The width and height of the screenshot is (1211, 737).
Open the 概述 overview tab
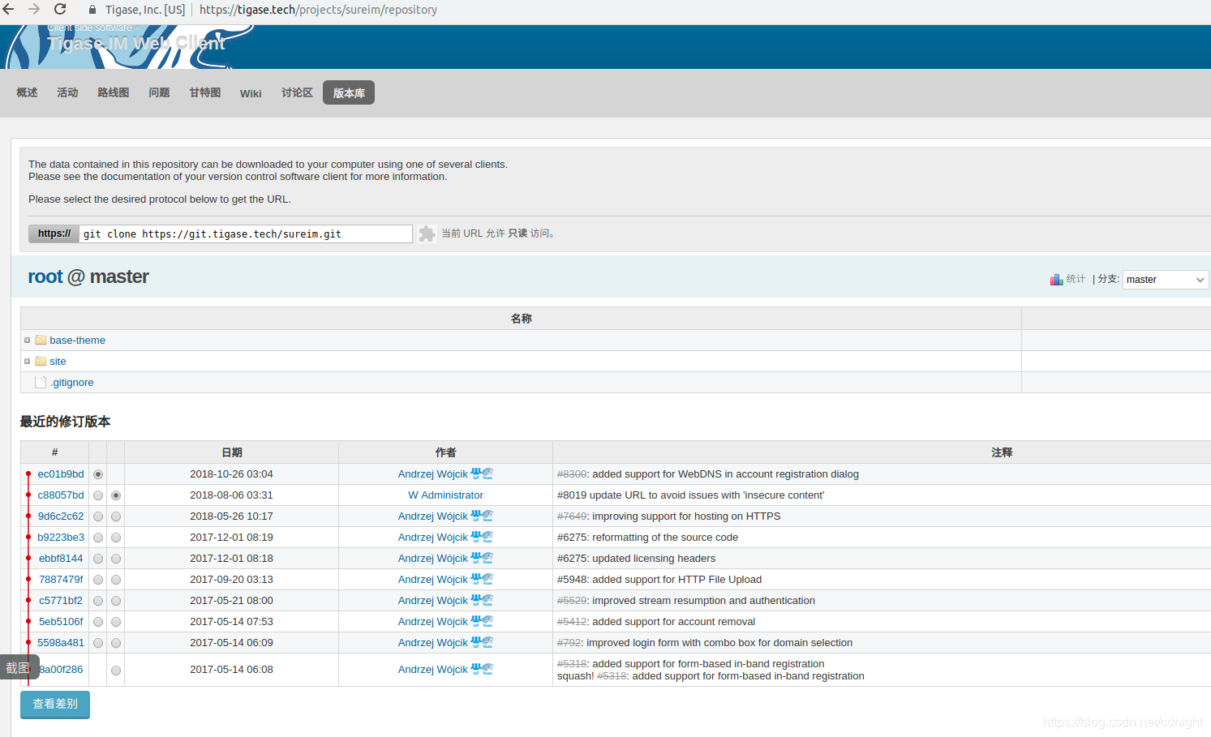(27, 92)
